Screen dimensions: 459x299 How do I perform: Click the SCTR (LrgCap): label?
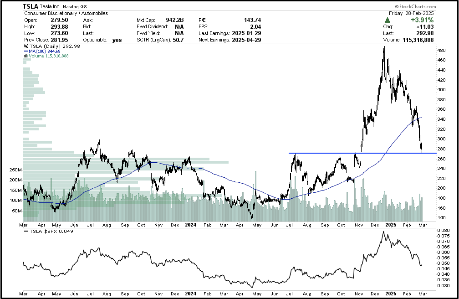click(154, 40)
